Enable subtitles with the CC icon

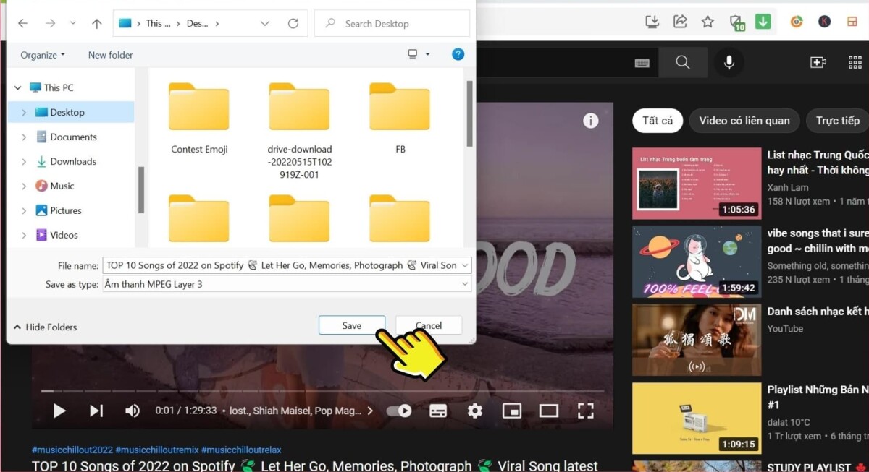tap(438, 411)
